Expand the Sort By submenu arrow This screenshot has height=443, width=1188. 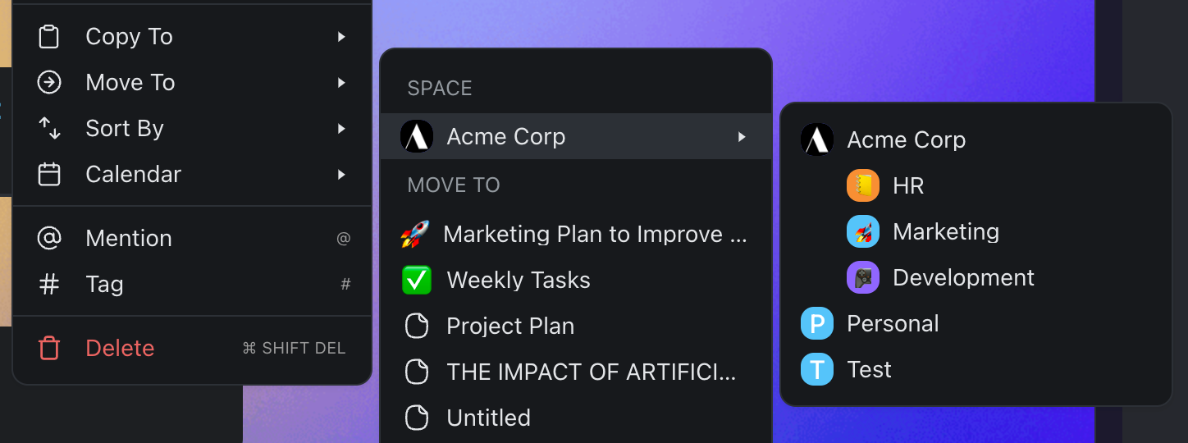click(341, 129)
